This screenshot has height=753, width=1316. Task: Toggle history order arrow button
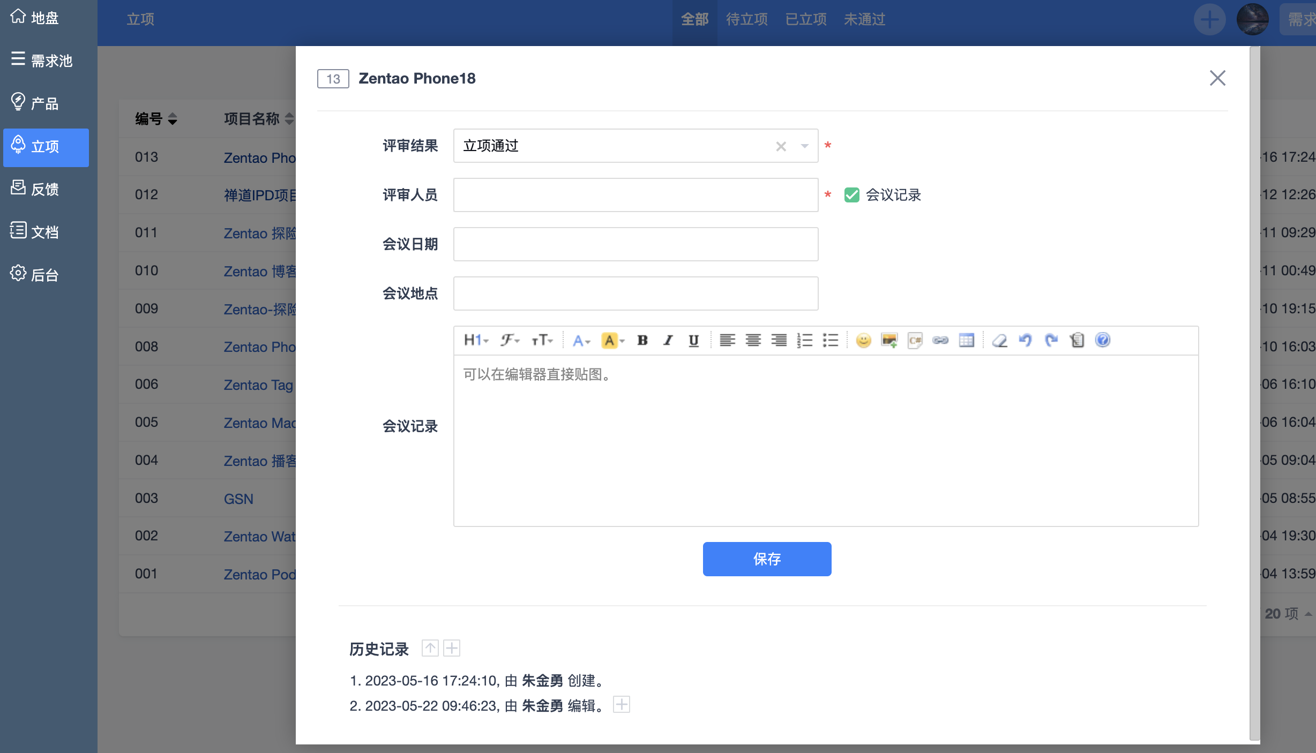[430, 648]
